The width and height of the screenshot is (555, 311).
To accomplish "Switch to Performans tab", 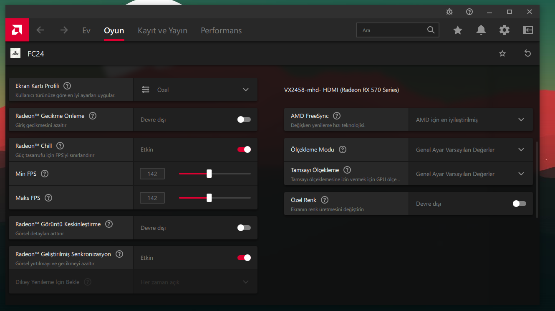I will point(221,30).
